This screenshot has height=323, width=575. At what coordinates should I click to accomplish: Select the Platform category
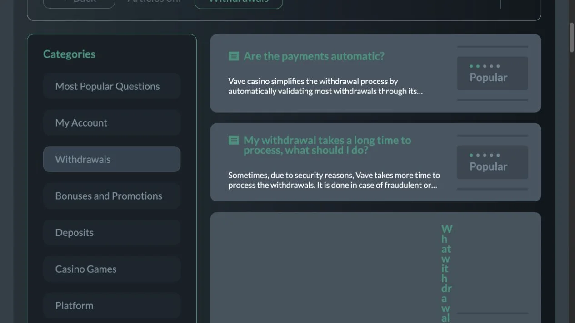click(112, 306)
